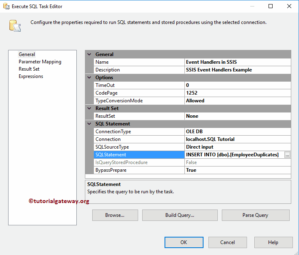
Task: Open SQLSourceType value Direct input
Action: click(238, 147)
